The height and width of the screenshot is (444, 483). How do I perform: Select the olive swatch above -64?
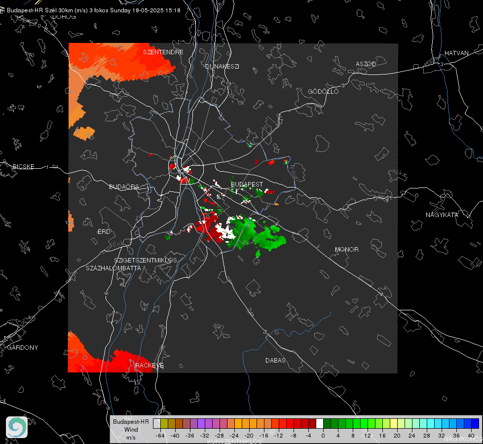click(164, 423)
